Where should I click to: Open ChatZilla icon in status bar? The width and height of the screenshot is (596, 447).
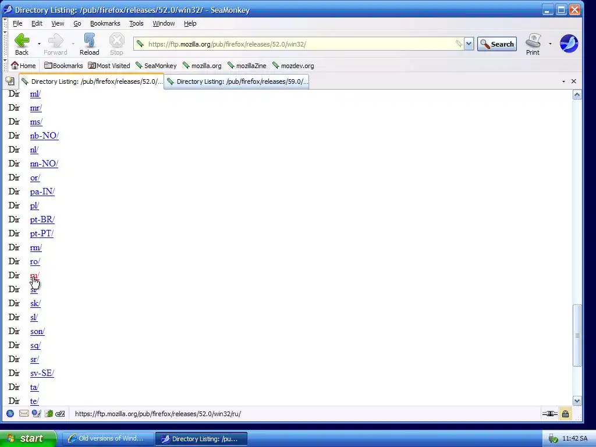[60, 414]
